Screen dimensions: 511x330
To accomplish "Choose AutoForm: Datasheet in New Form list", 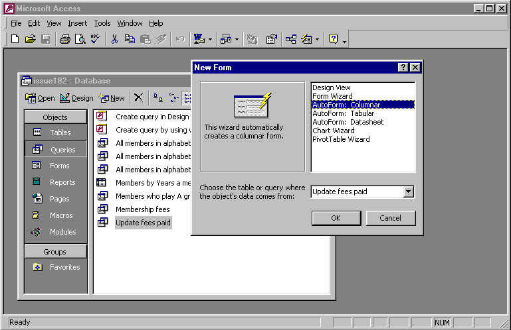I will (363, 122).
